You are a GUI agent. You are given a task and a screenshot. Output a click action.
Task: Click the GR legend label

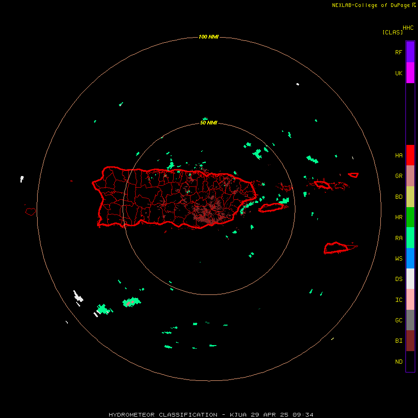point(398,176)
